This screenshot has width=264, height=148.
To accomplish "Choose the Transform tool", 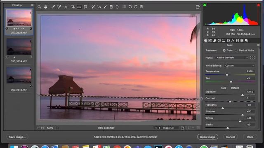I will 85,7.
